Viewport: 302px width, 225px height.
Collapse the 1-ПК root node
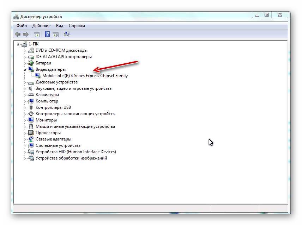(18, 44)
